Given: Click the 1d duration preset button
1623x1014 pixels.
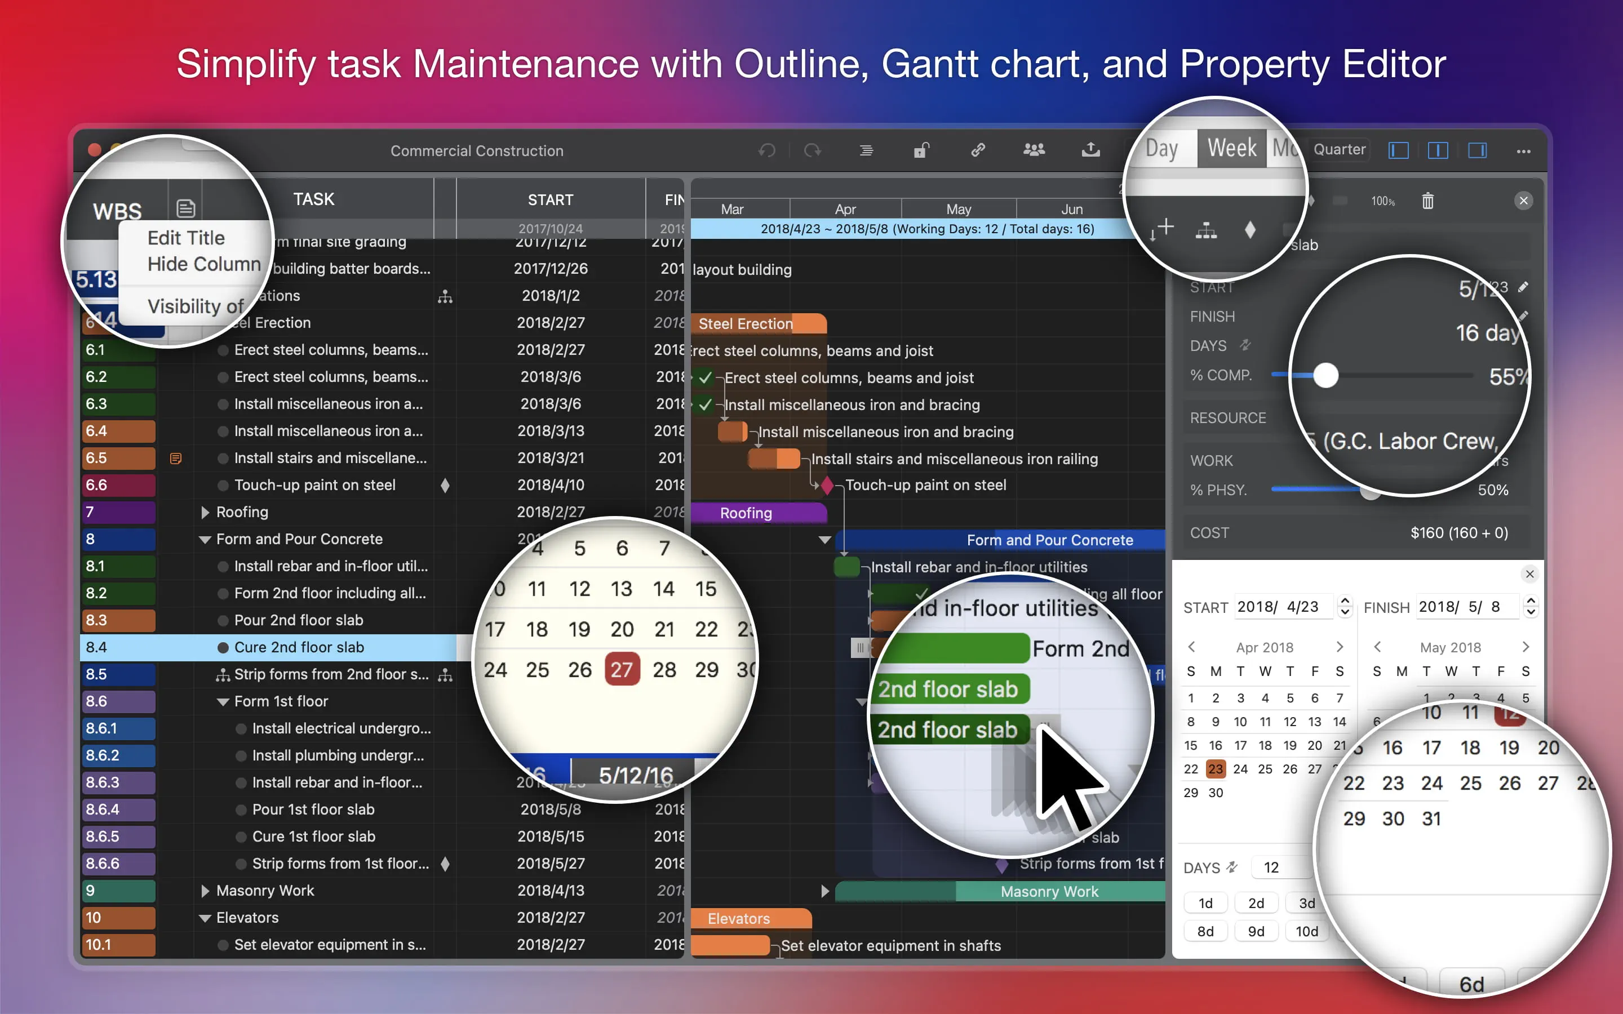Looking at the screenshot, I should (1205, 904).
